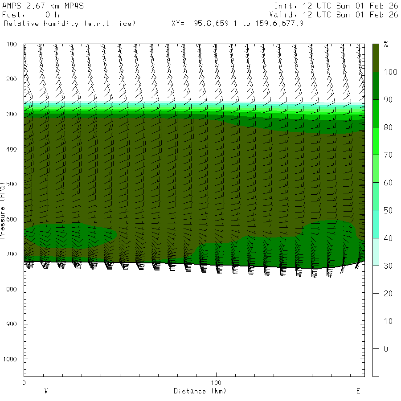
Task: Click the '100' colorbar value label
Action: (390, 72)
